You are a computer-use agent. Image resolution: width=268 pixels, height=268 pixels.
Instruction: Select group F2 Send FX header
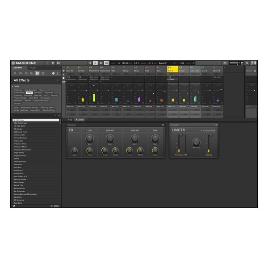coord(218,69)
